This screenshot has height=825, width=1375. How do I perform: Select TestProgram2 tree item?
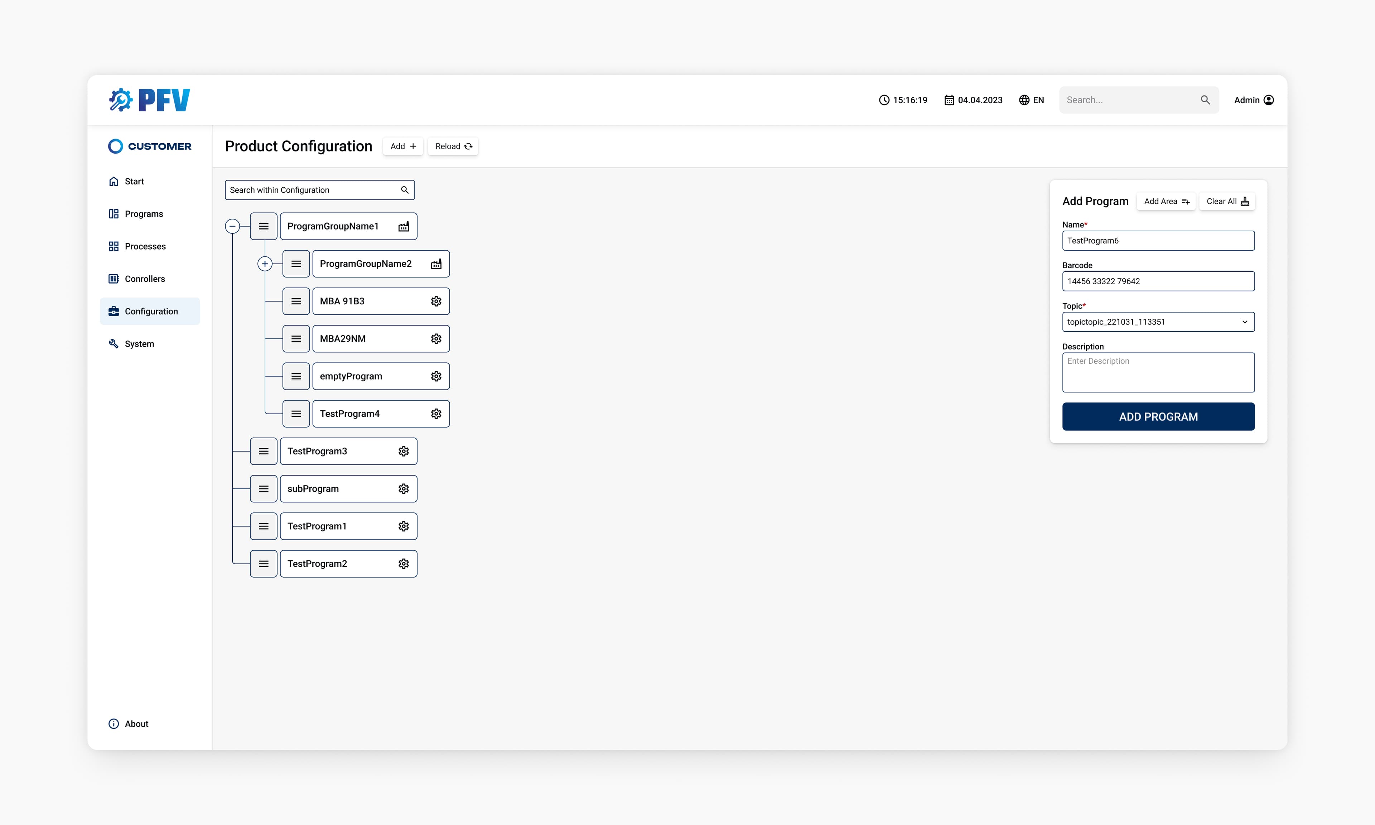pyautogui.click(x=348, y=564)
